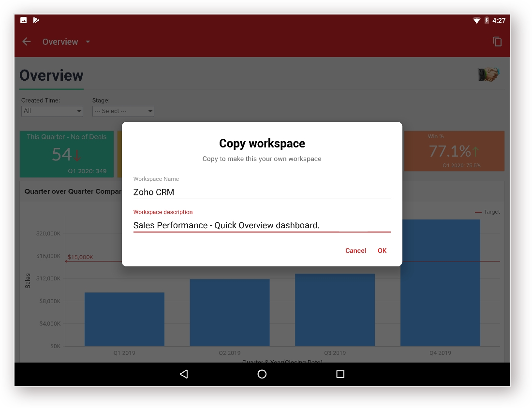Click the Q1 2019 axis label
532x408 pixels.
click(x=124, y=353)
